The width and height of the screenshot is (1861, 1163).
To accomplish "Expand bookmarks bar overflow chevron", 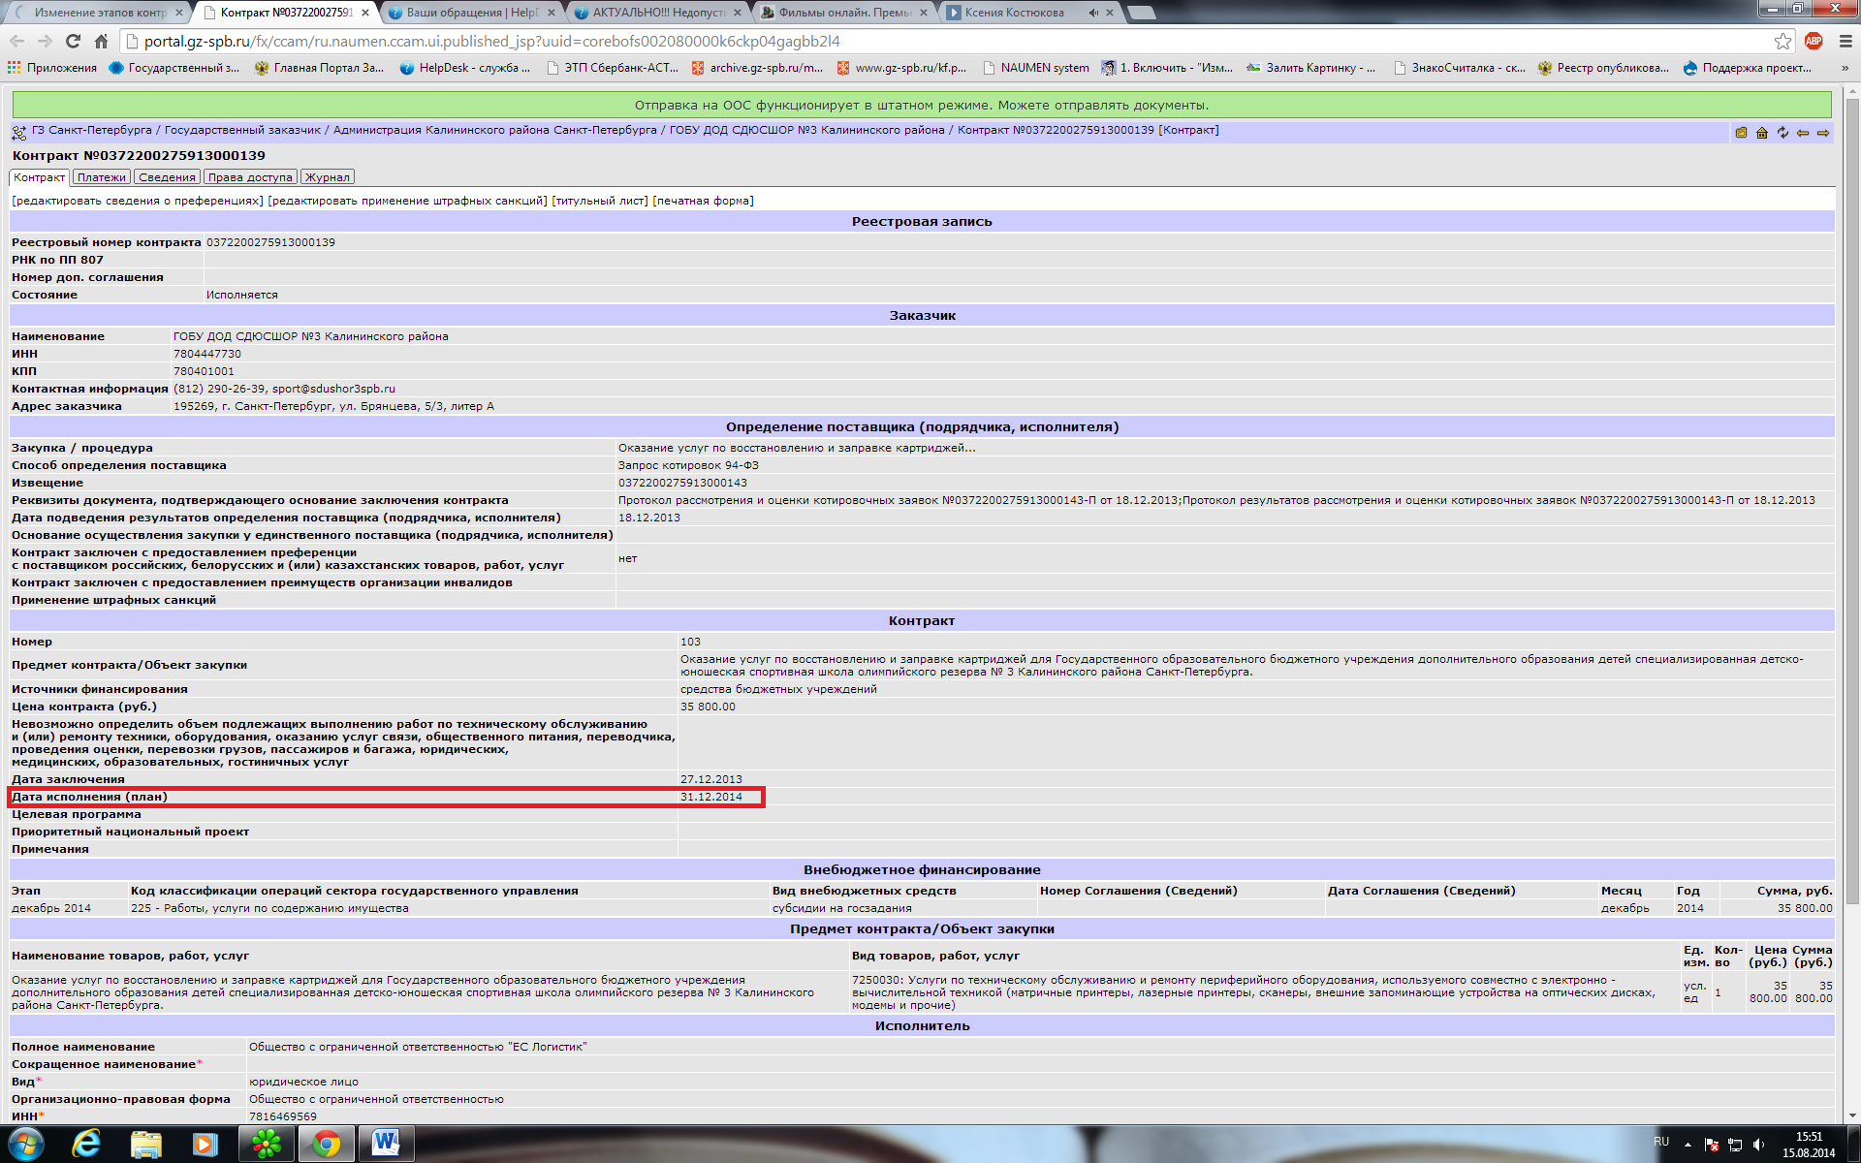I will (1845, 68).
